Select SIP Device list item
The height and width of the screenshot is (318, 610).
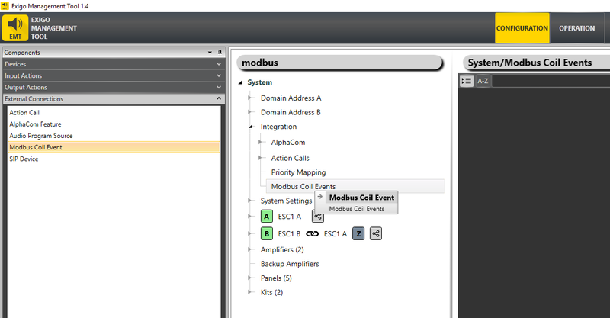(x=24, y=159)
